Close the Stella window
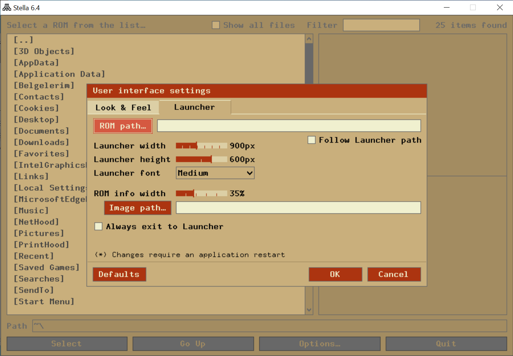Image resolution: width=513 pixels, height=356 pixels. pos(500,7)
